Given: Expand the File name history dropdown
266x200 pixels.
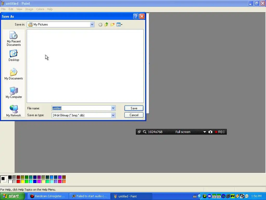Looking at the screenshot, I should 113,108.
